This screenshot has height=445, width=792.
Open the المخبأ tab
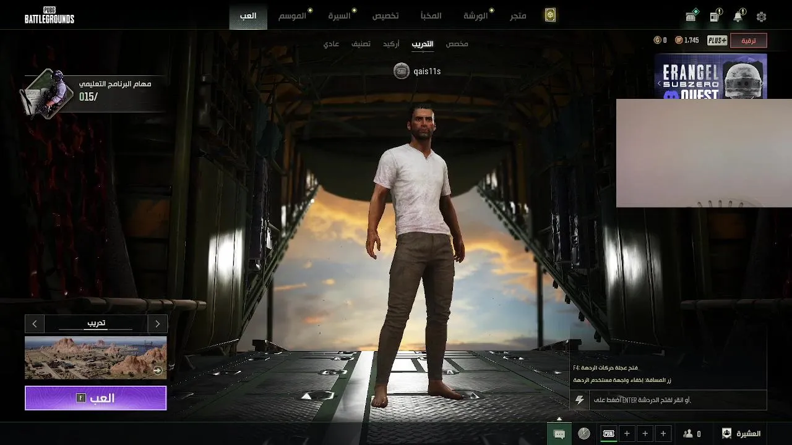[x=431, y=16]
